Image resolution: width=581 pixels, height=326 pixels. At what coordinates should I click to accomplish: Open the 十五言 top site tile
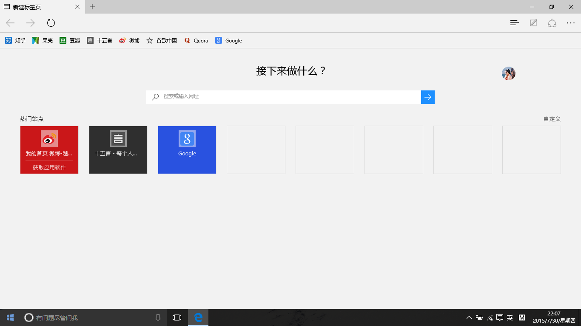pyautogui.click(x=118, y=150)
